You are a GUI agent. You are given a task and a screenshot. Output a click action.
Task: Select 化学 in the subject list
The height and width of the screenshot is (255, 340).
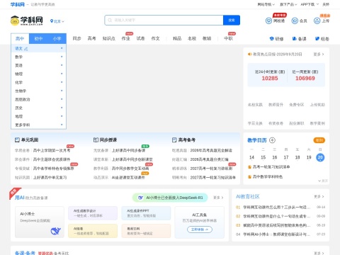point(18,82)
